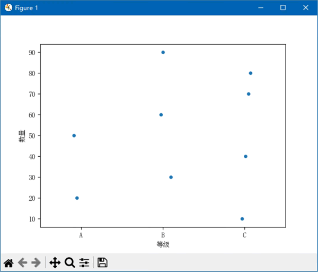Activate the Zoom to rectangle tool

[70, 262]
